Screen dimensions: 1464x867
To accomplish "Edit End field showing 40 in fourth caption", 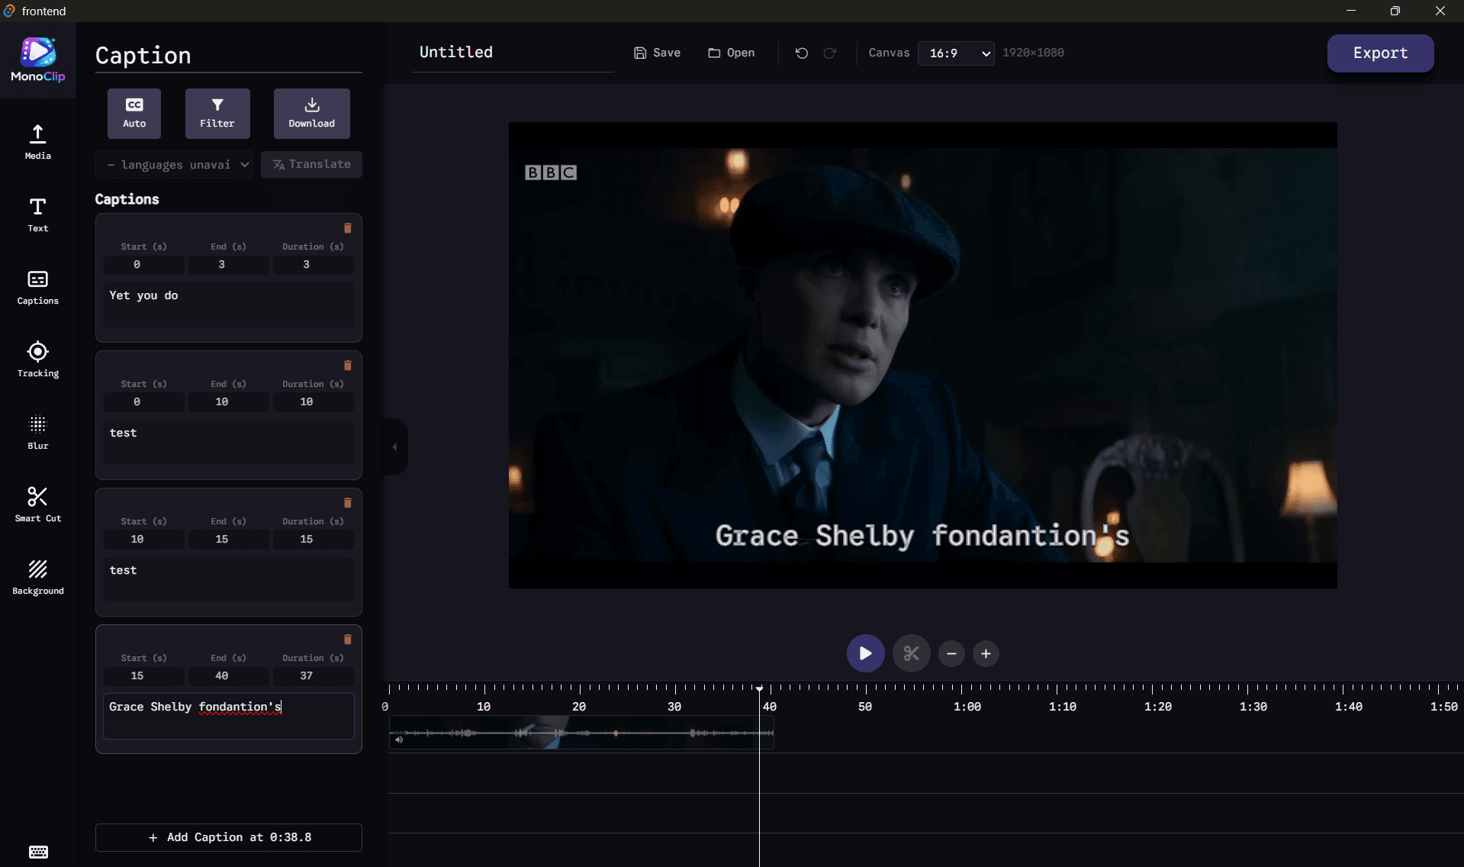I will [x=228, y=676].
